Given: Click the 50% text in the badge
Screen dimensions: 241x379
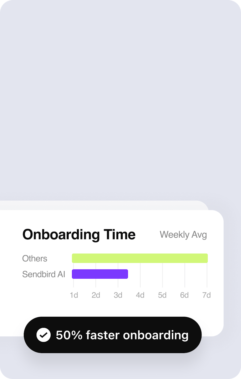Looking at the screenshot, I should pos(69,335).
